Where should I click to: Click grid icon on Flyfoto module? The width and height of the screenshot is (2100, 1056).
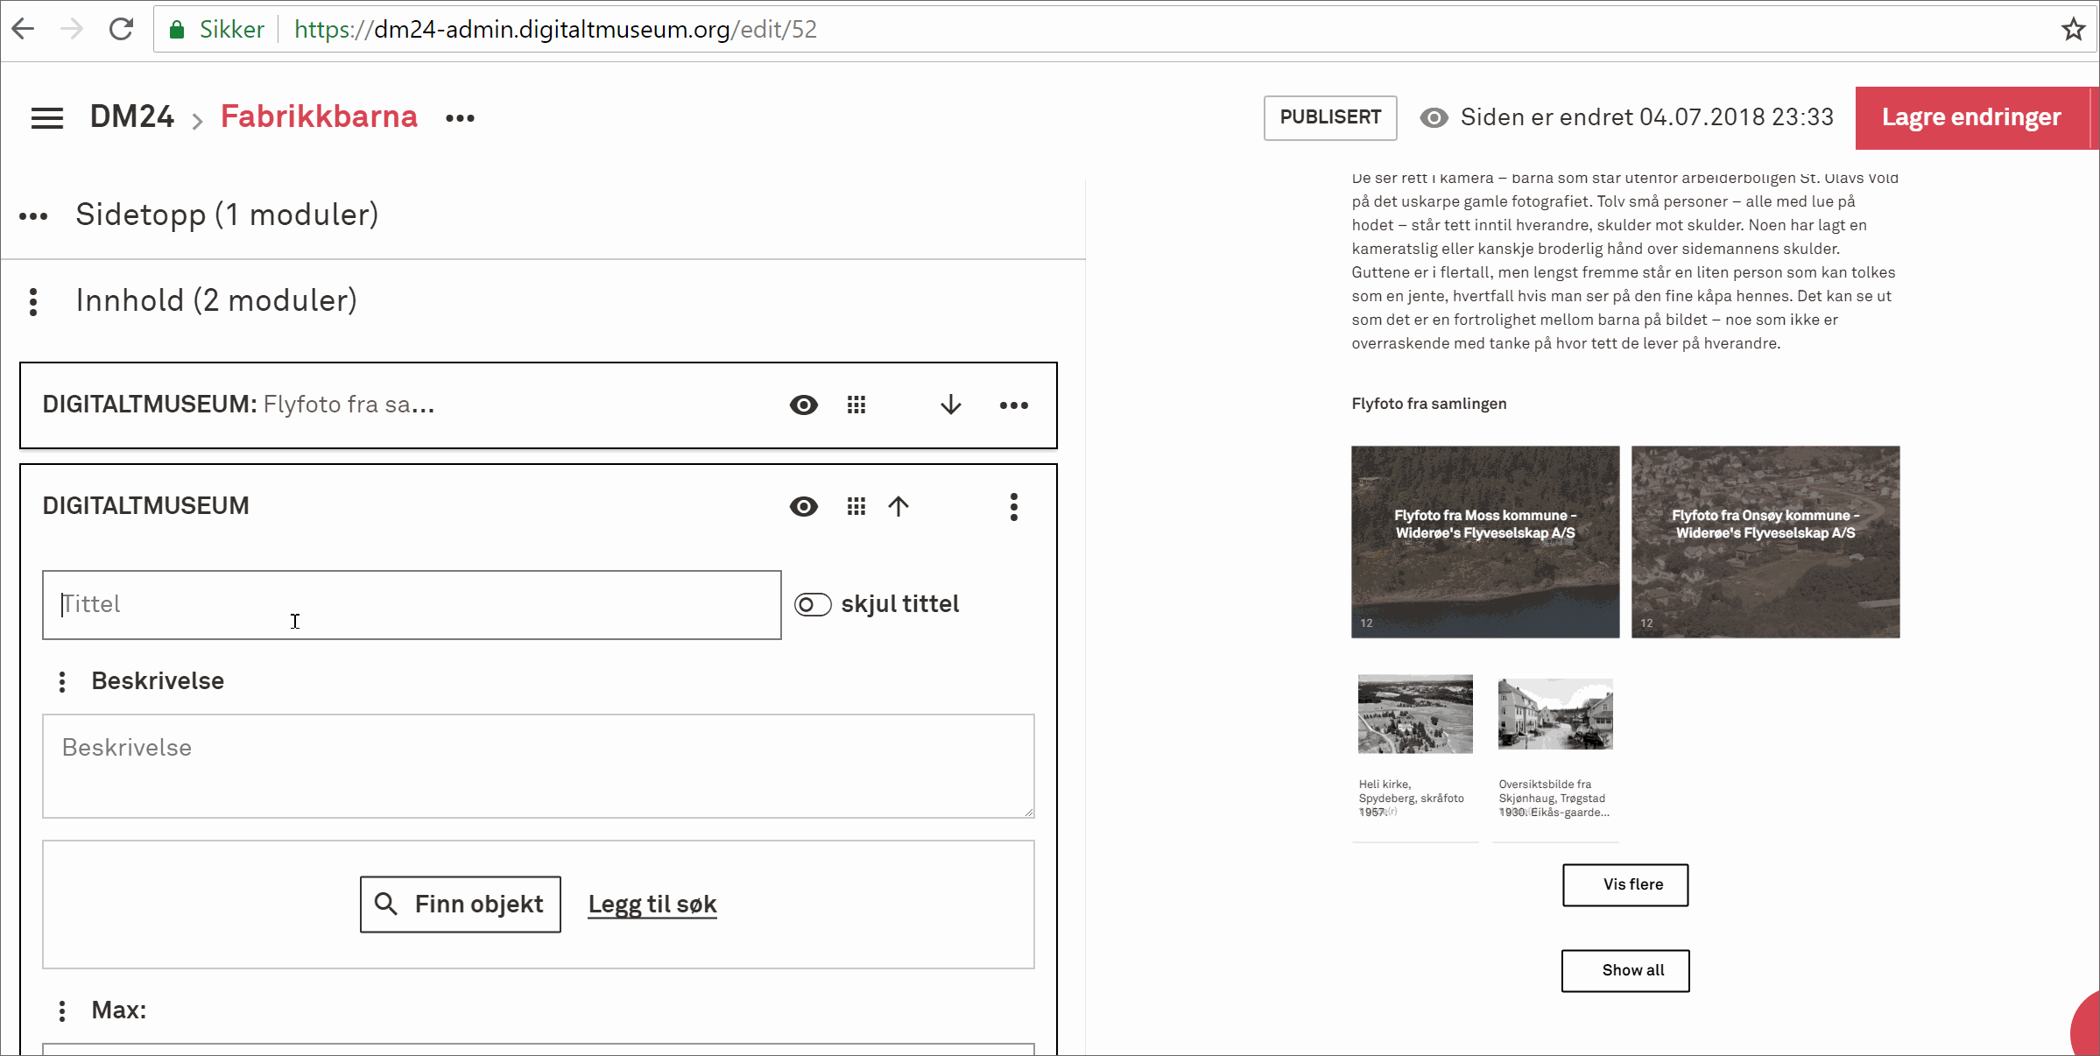(x=856, y=405)
